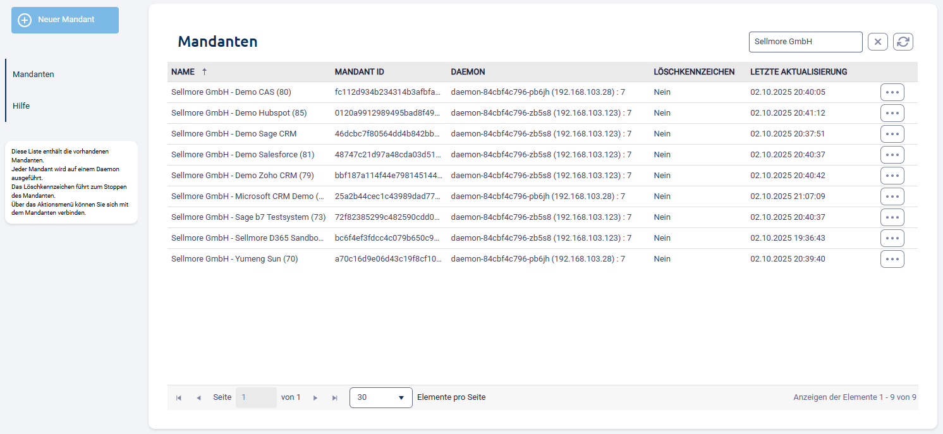Image resolution: width=943 pixels, height=434 pixels.
Task: Open actions menu for Demo Hubspot (85)
Action: tap(892, 113)
